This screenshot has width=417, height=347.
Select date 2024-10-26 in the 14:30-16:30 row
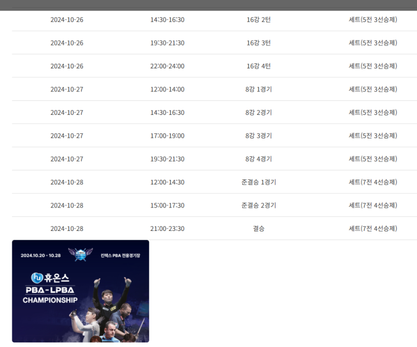click(67, 20)
